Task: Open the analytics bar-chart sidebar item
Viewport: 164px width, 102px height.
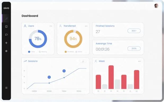Action: tap(6, 18)
